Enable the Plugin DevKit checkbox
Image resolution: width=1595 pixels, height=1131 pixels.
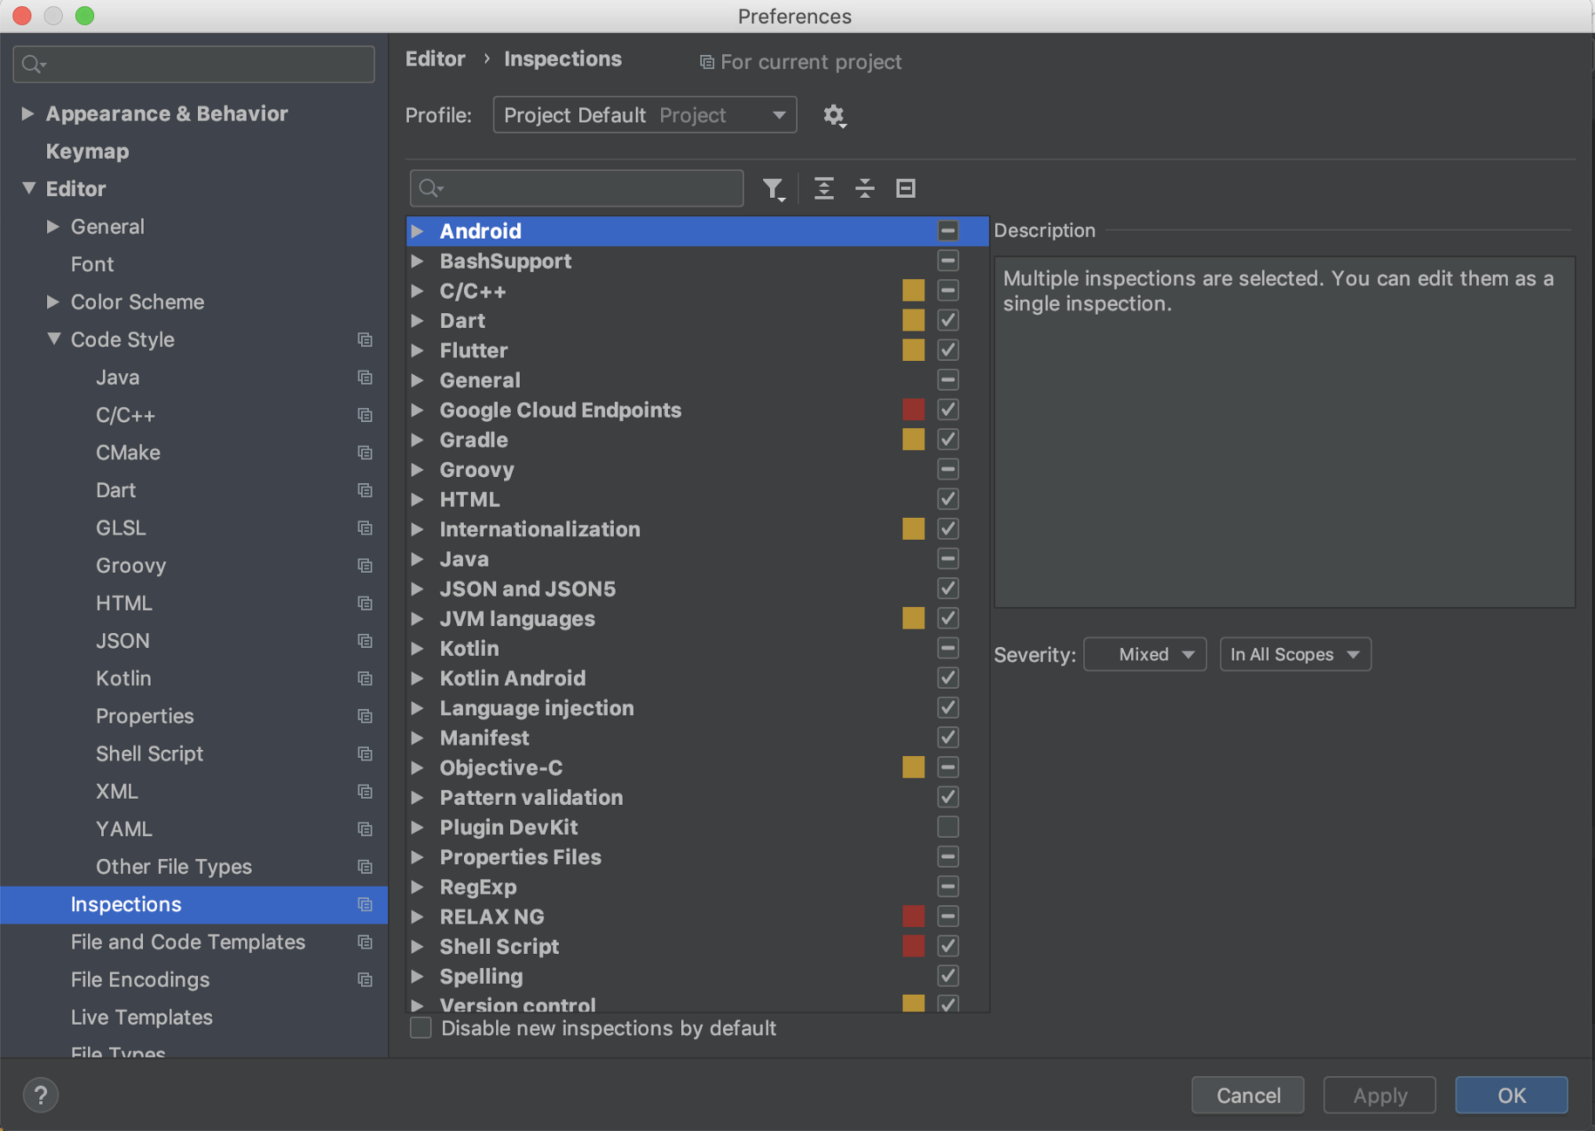(x=948, y=827)
